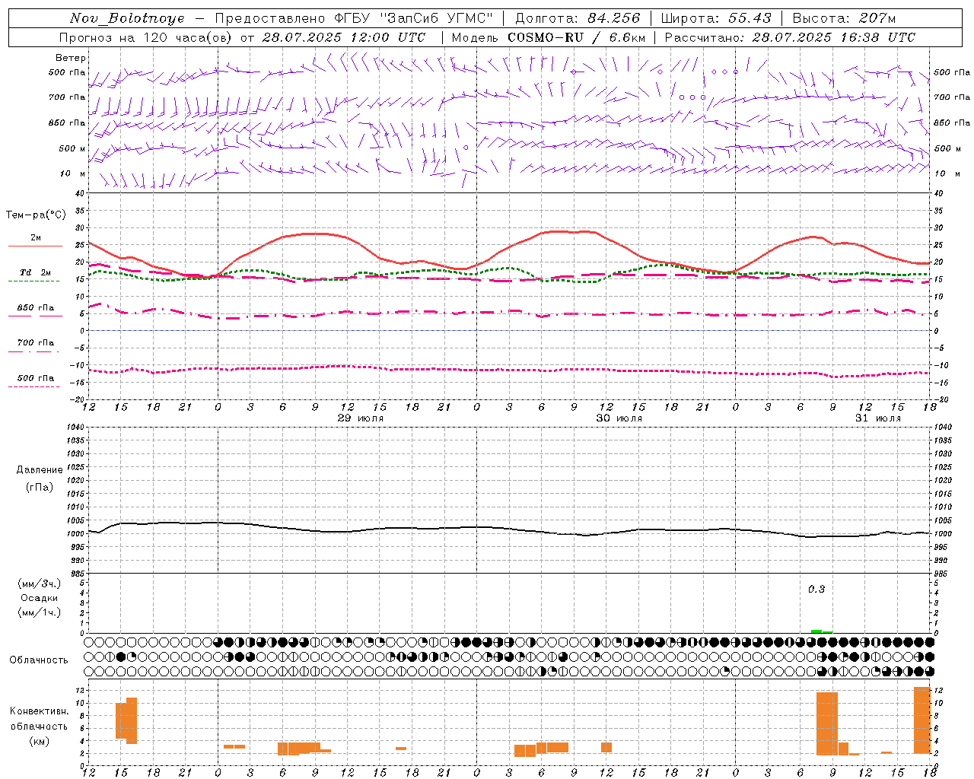Click the 'Давление' pressure label
This screenshot has width=974, height=779.
tap(40, 470)
